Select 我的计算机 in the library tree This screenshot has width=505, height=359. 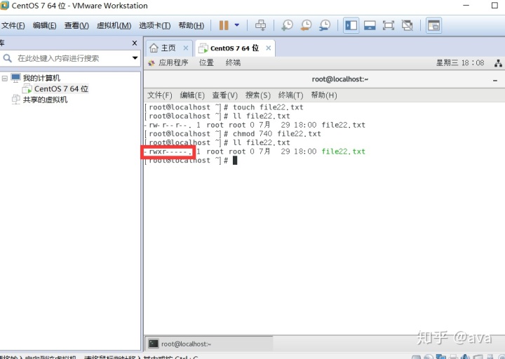coord(41,78)
